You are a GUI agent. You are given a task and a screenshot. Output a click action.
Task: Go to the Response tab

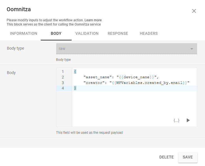(118, 33)
